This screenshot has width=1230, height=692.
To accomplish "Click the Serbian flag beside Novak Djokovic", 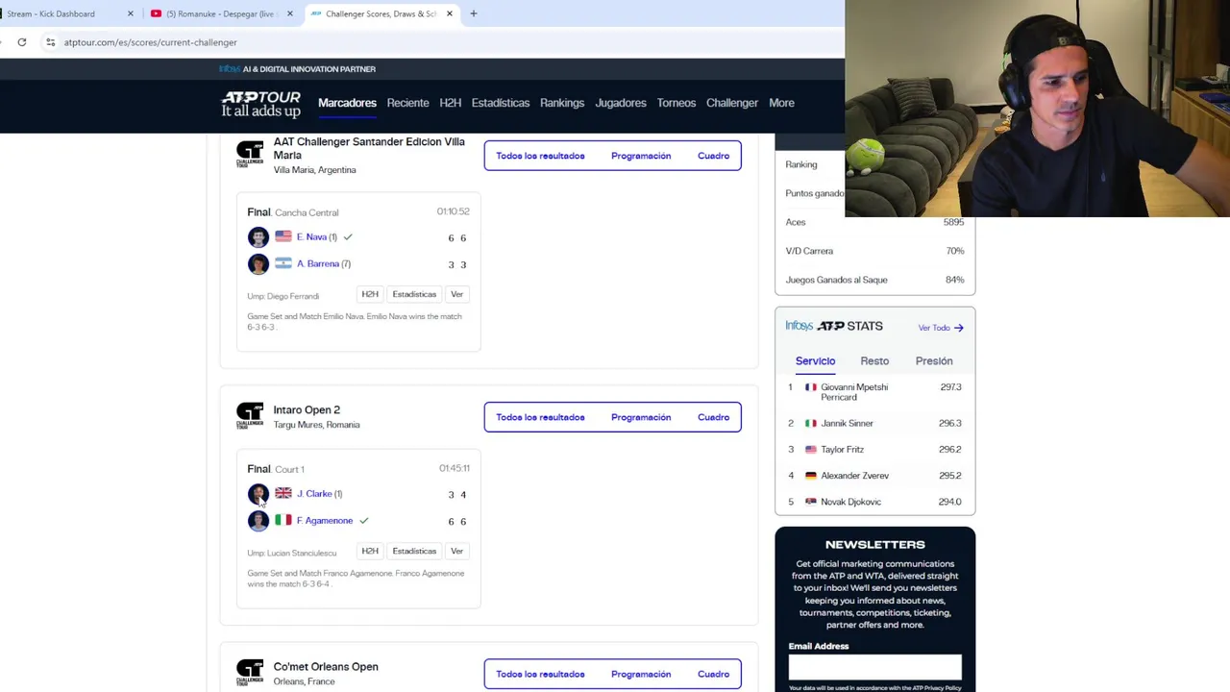I will (810, 502).
